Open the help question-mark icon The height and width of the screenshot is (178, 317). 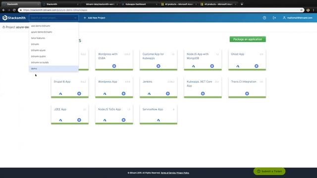264,18
